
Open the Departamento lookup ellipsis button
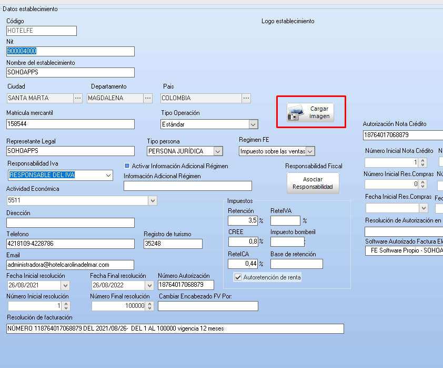(x=148, y=98)
